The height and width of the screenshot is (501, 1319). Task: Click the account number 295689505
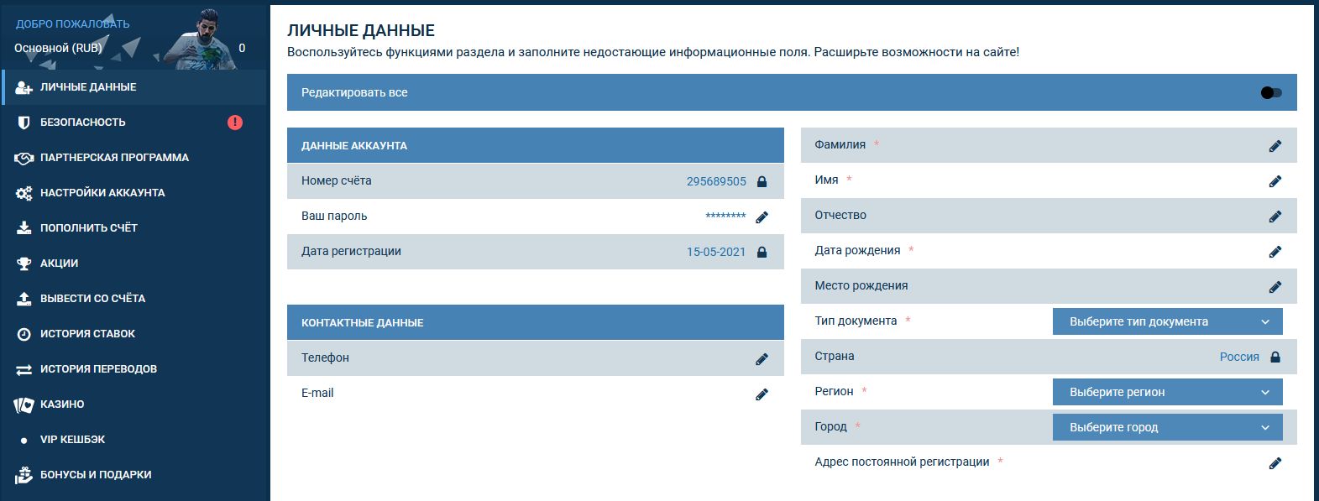coord(715,181)
